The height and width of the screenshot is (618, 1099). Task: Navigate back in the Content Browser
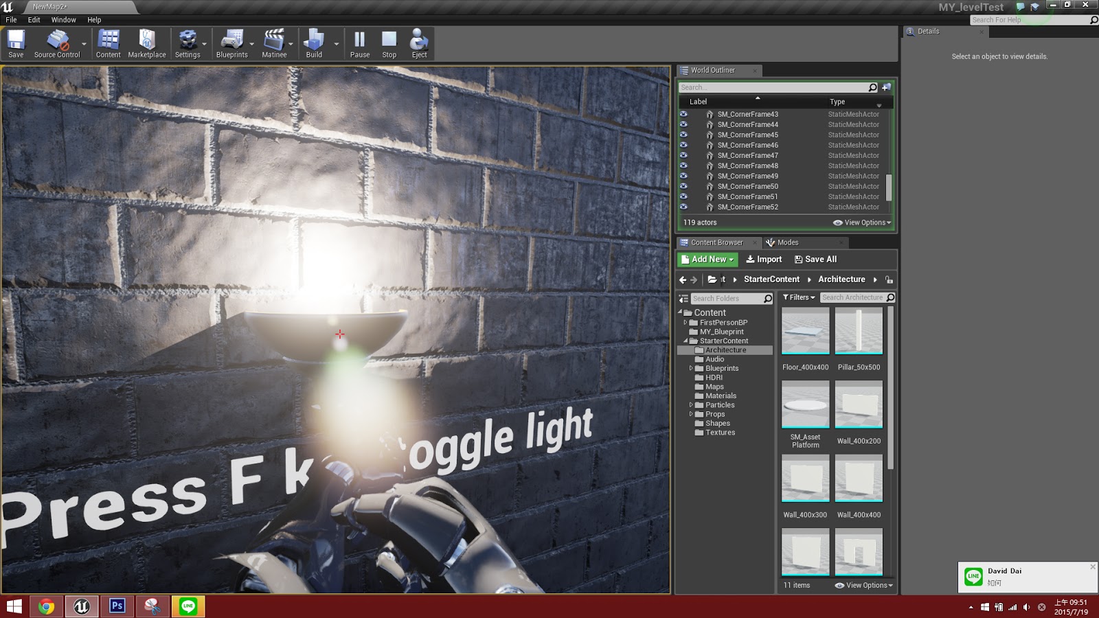point(682,279)
